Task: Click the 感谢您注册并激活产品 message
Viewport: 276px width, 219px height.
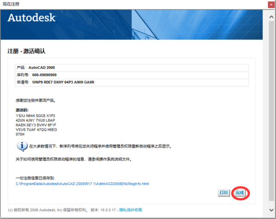Action: click(x=36, y=101)
